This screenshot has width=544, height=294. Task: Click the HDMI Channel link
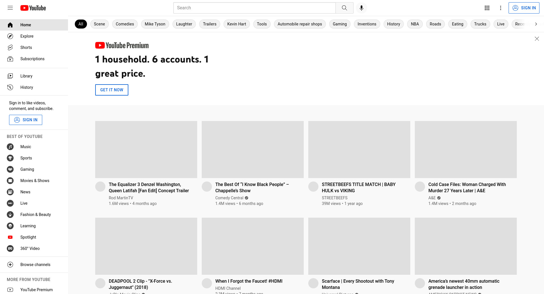[x=228, y=288]
